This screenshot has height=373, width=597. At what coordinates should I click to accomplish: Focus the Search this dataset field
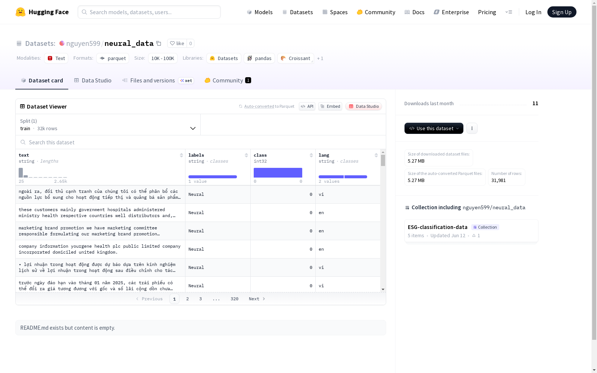pyautogui.click(x=201, y=142)
